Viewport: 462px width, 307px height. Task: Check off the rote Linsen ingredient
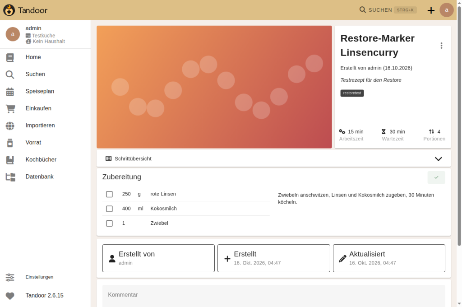pos(109,194)
